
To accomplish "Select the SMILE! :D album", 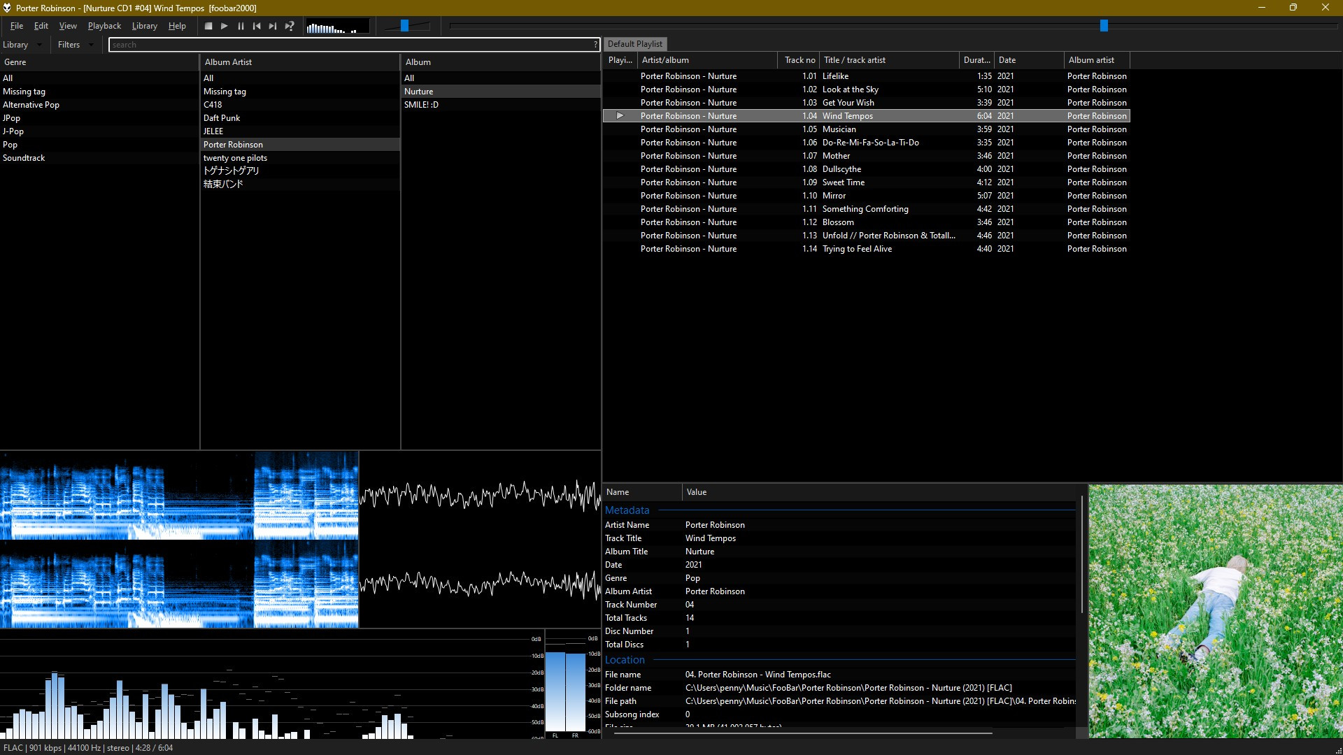I will click(x=501, y=105).
